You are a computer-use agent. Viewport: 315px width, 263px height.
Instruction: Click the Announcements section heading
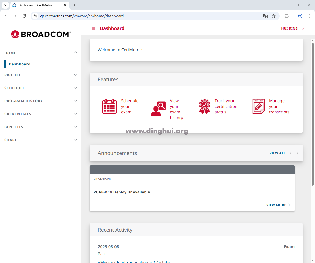[x=117, y=153]
